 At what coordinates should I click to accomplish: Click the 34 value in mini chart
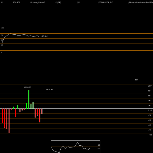pos(99,149)
